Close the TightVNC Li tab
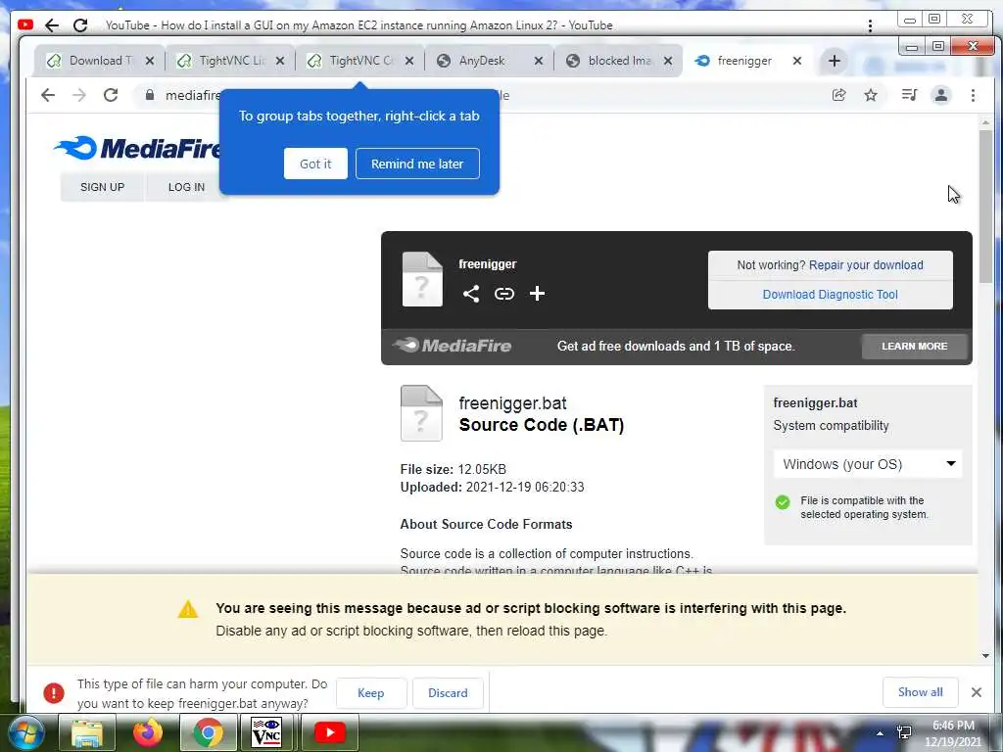Screen dimensions: 1003x752 pyautogui.click(x=280, y=61)
